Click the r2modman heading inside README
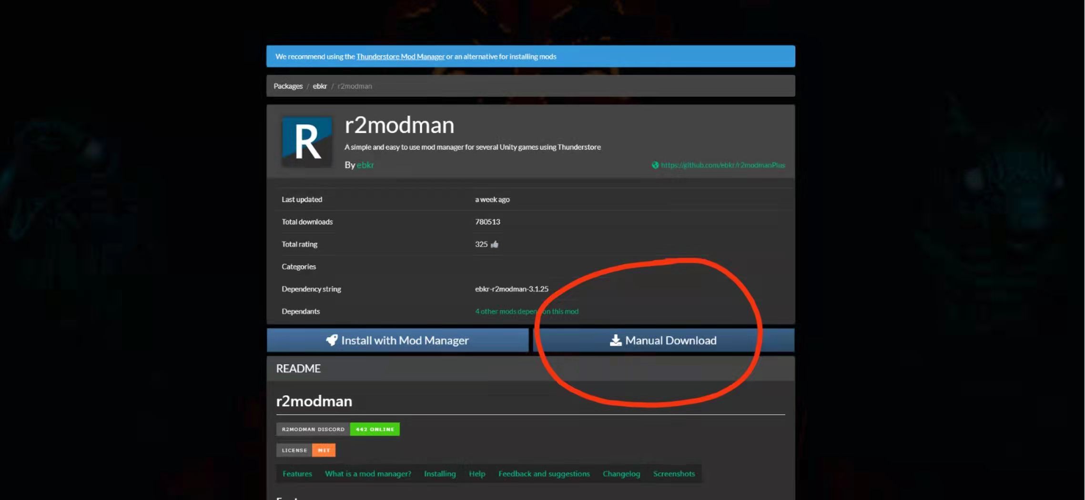Viewport: 1085px width, 500px height. point(314,401)
